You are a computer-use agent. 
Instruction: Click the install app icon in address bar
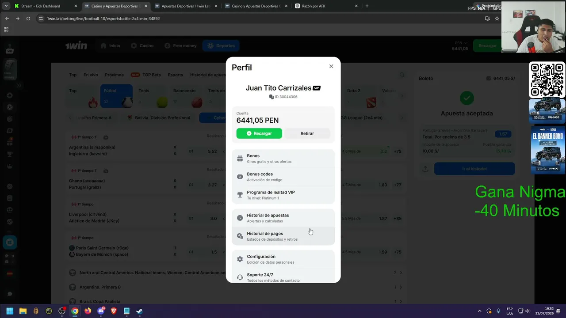click(487, 19)
